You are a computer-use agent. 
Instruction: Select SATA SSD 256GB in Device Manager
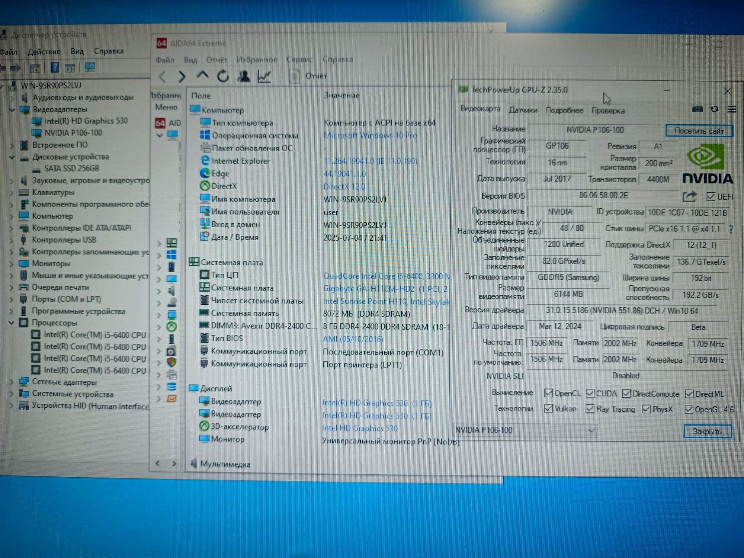tap(72, 169)
